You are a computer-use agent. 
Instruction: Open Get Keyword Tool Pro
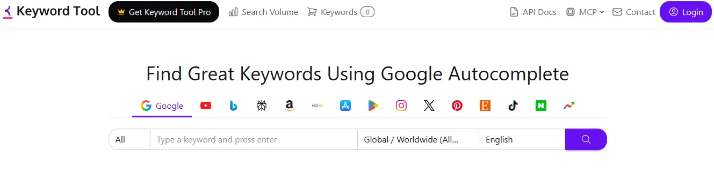point(164,12)
